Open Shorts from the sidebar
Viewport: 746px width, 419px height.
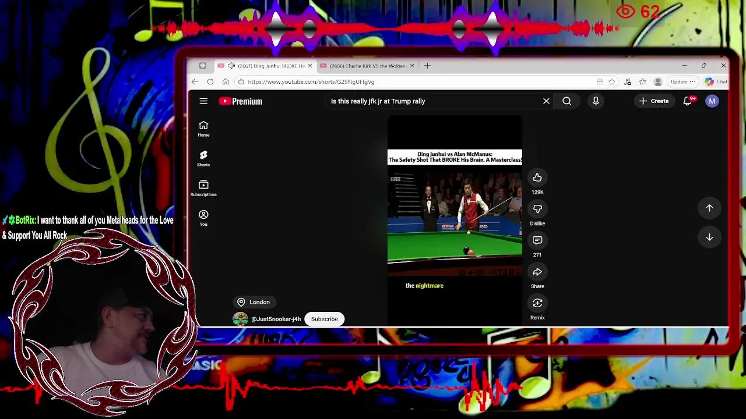pyautogui.click(x=203, y=158)
